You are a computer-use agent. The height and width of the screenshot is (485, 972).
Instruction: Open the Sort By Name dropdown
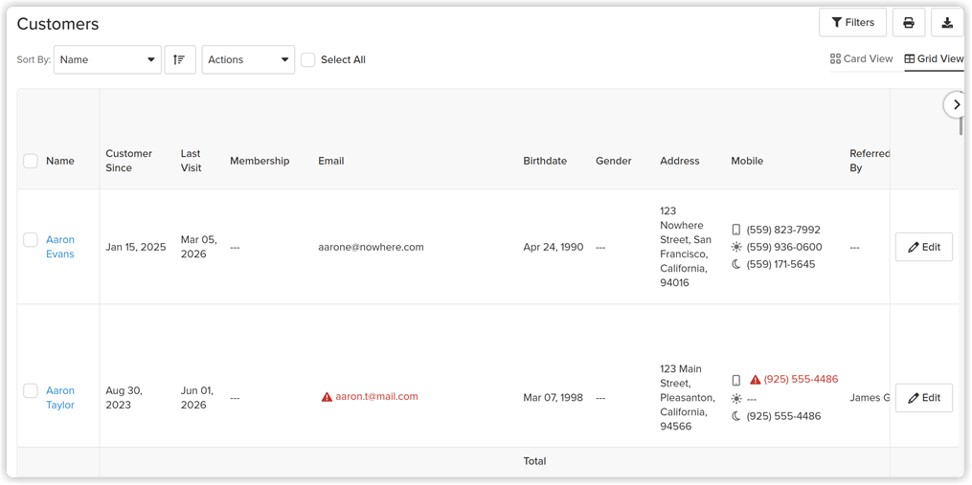click(108, 59)
